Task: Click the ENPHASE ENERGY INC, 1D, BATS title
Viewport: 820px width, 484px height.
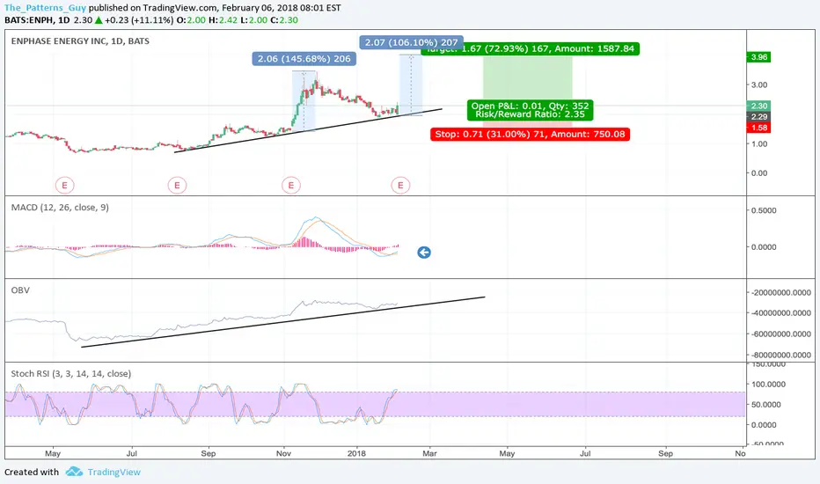Action: (x=80, y=40)
